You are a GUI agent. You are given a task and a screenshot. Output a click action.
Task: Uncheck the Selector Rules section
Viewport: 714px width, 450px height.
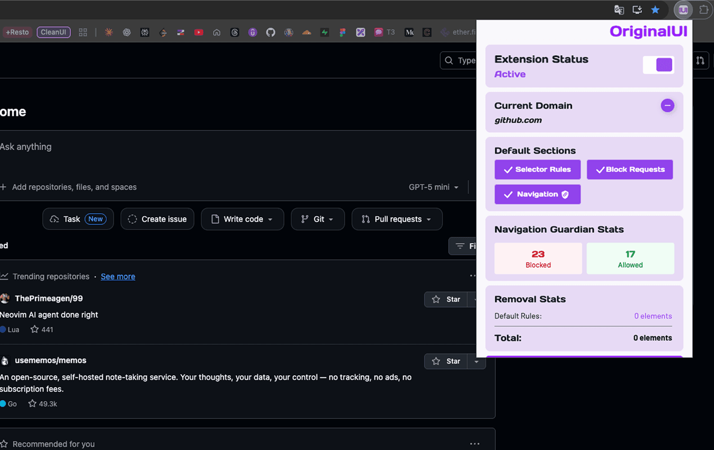[537, 169]
